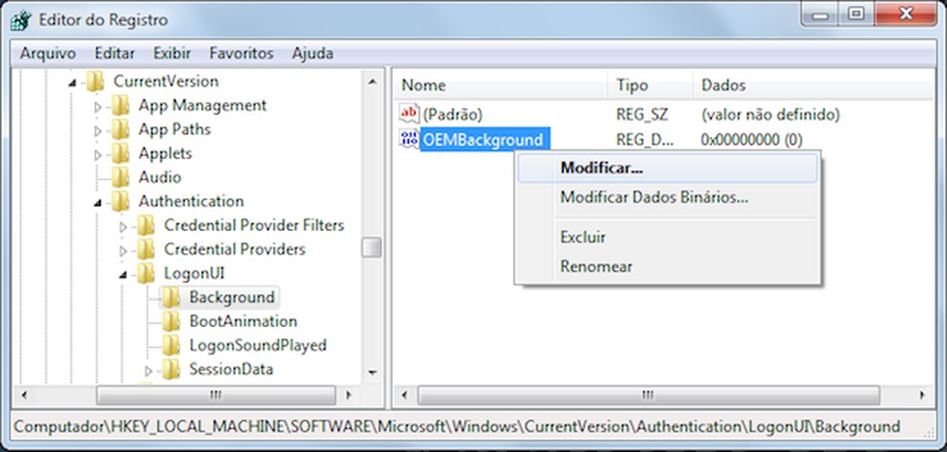Collapse the LogonUI node
The image size is (947, 452).
click(x=123, y=275)
